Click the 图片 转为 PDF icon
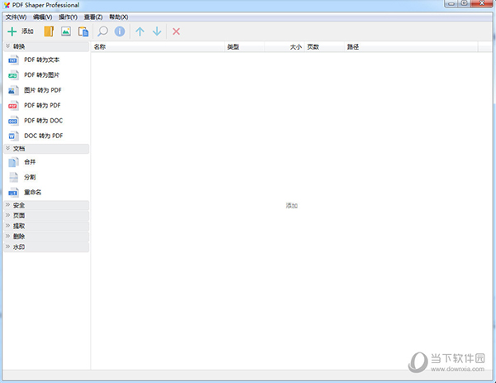The height and width of the screenshot is (383, 496). (x=13, y=90)
